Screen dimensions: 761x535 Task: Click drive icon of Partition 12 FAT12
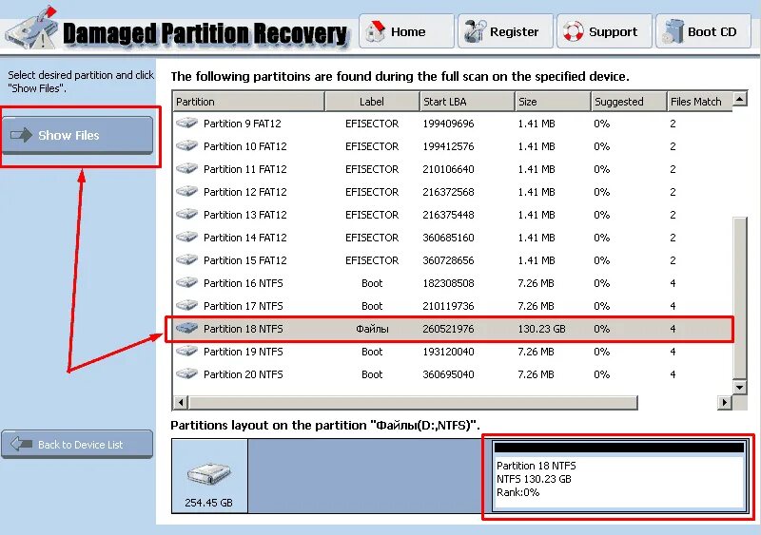point(186,192)
